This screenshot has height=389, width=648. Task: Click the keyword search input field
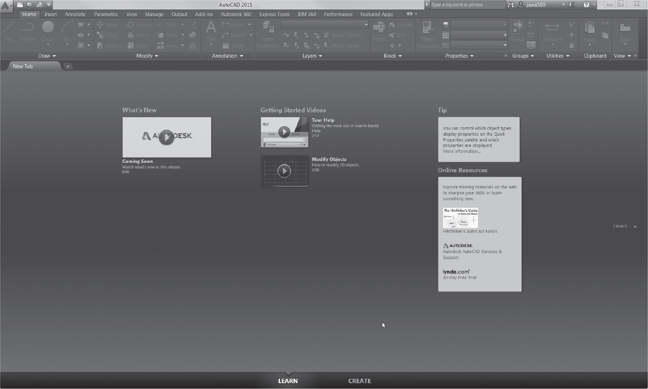(x=467, y=5)
